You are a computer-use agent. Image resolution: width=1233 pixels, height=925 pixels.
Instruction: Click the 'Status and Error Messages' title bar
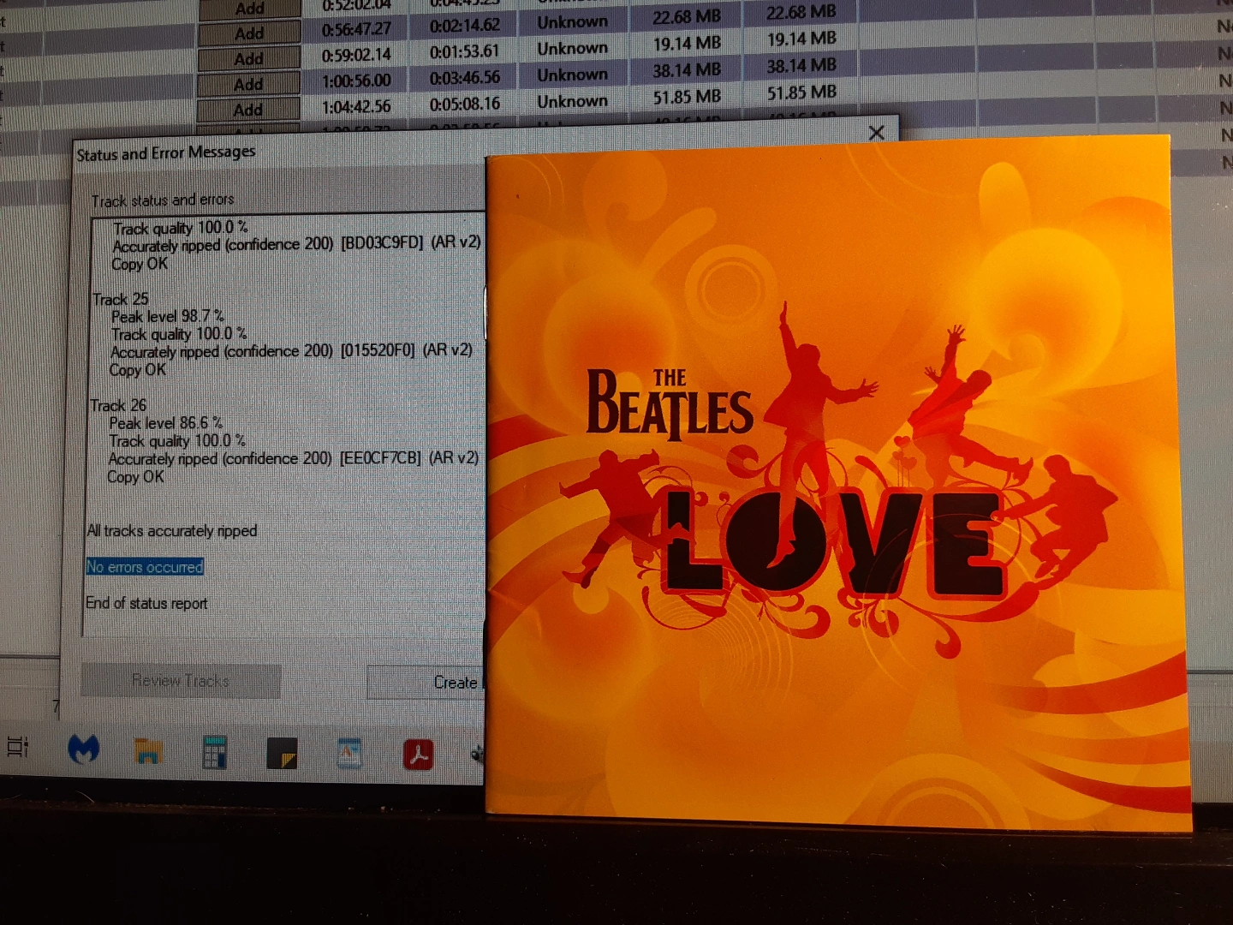coord(166,153)
